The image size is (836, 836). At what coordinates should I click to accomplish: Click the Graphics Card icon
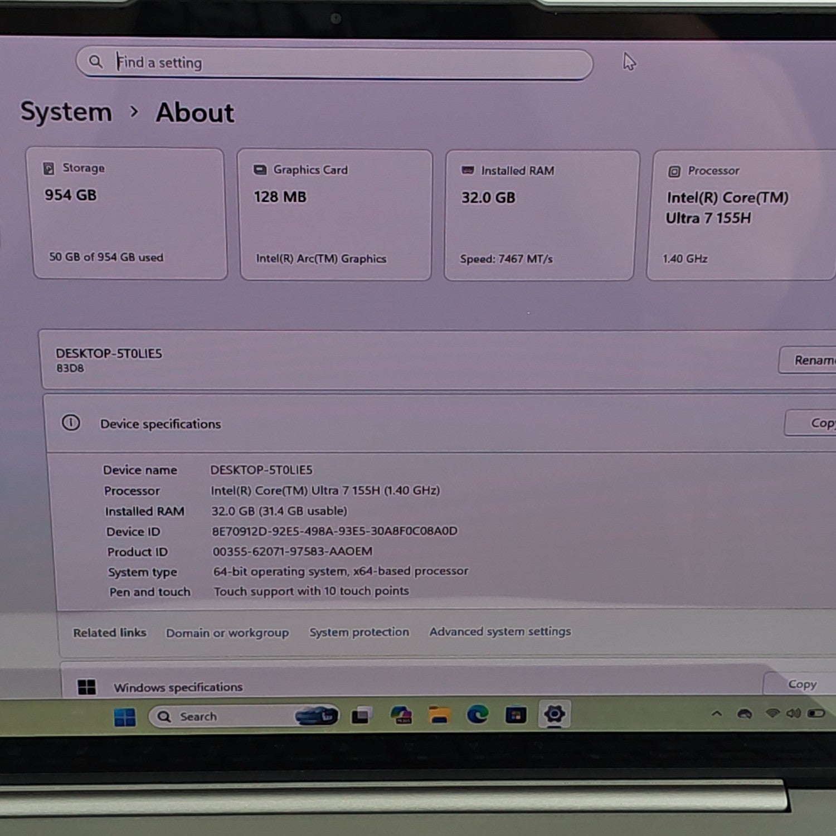pos(260,169)
